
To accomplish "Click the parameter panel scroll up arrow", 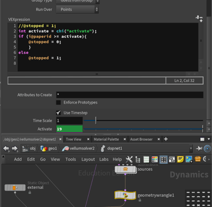I will [209, 123].
